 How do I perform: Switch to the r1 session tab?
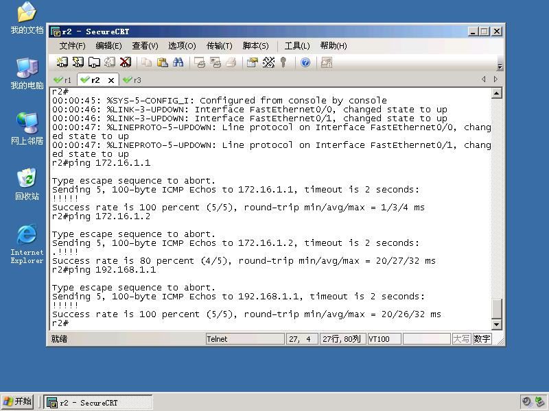coord(63,80)
